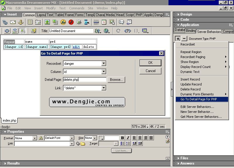
Task: Open the Default Font dropdown
Action: point(72,138)
